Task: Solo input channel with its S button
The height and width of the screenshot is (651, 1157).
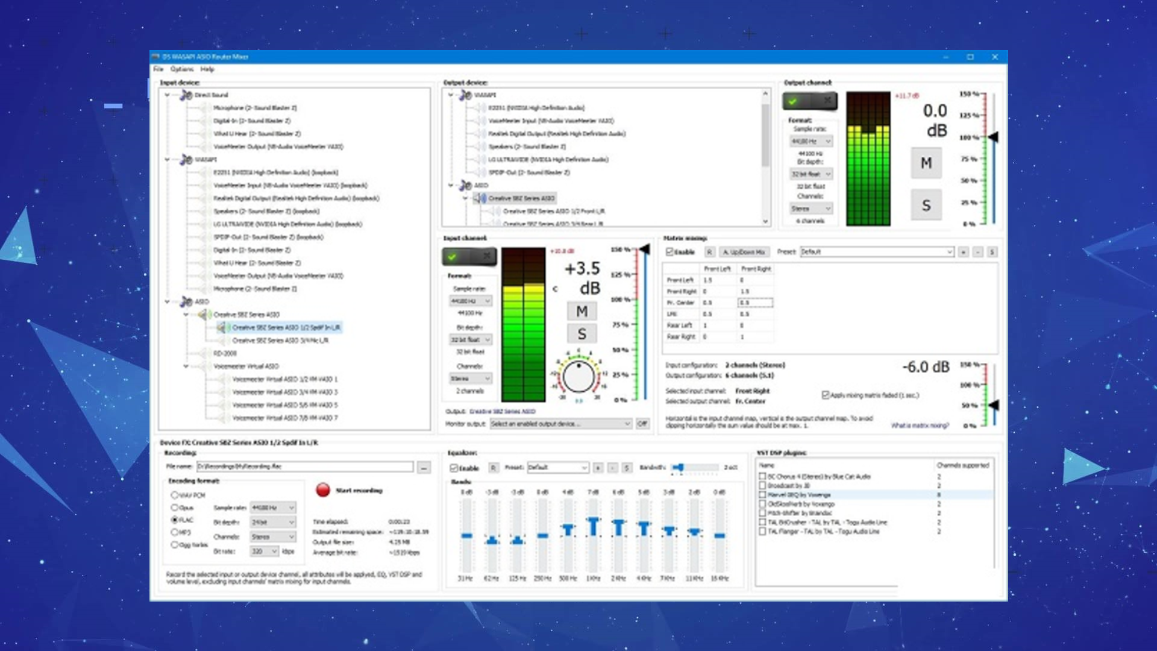Action: tap(582, 334)
